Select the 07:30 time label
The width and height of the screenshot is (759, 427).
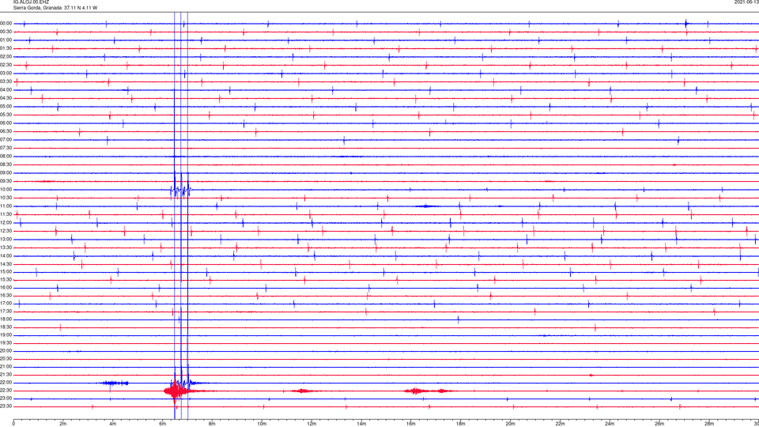click(x=6, y=148)
